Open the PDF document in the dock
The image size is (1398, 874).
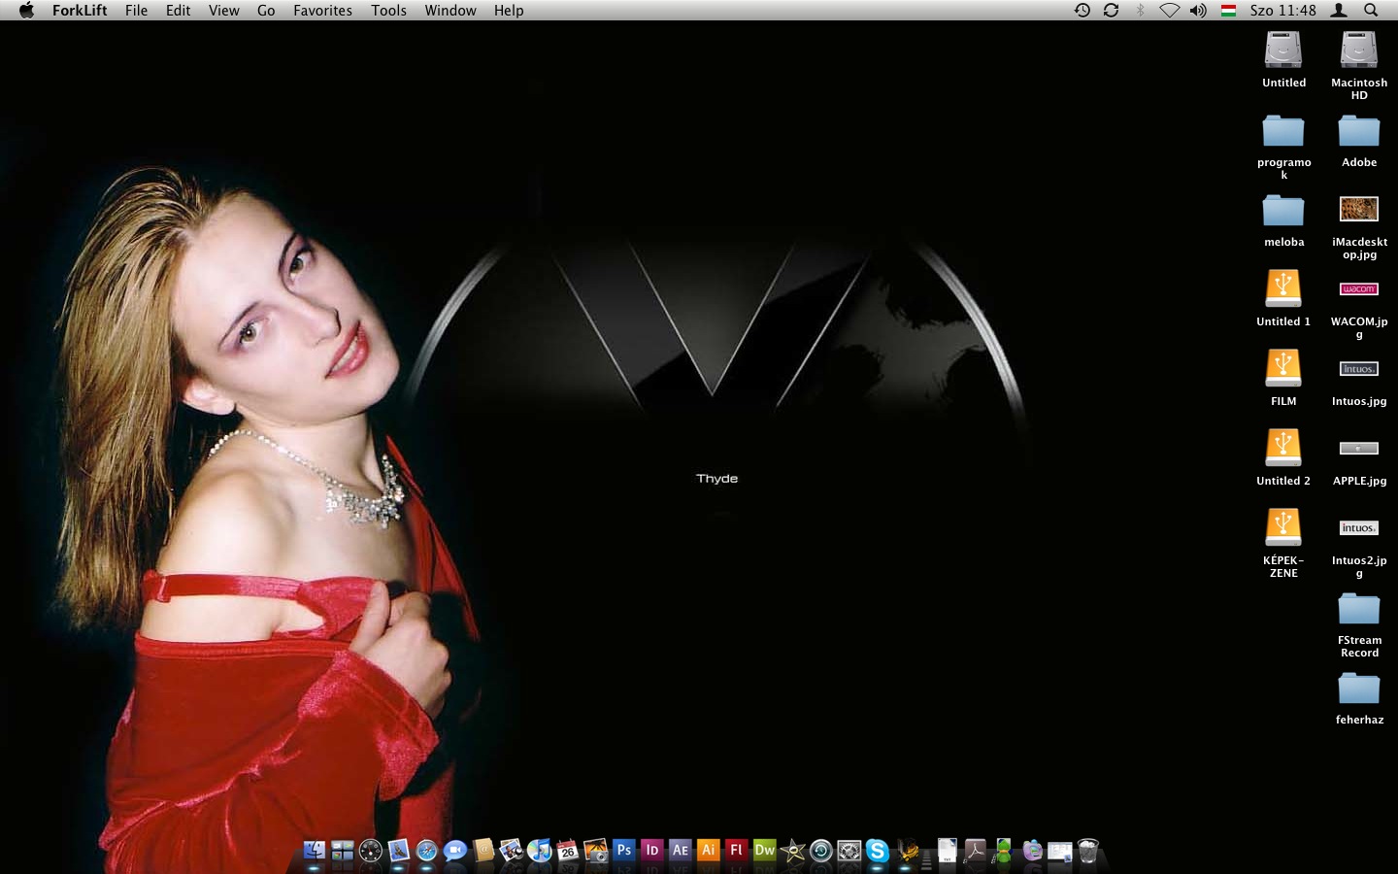coord(975,851)
